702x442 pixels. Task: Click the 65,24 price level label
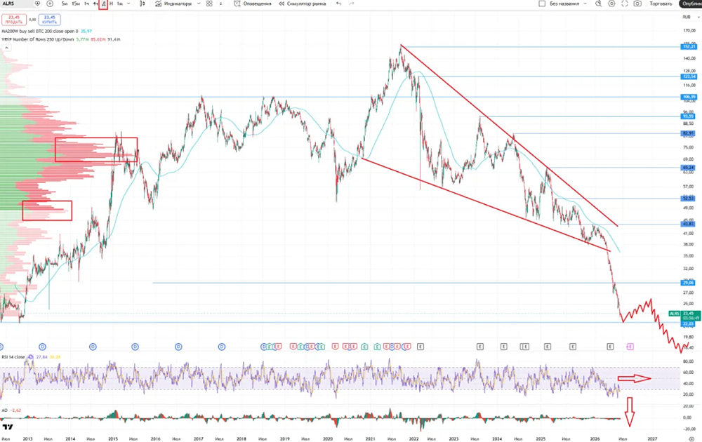pos(689,168)
